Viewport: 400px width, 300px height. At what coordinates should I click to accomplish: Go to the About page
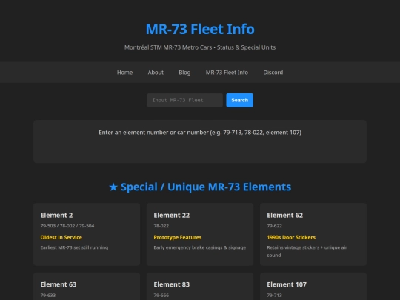coord(156,73)
